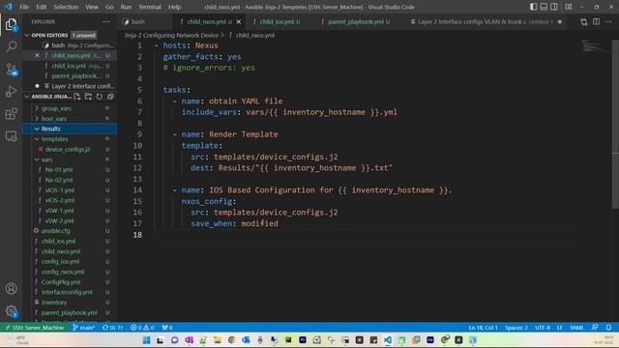Click breadcrumb folder Jinja-2 Configuring Network Device
619x348 pixels.
coord(172,35)
